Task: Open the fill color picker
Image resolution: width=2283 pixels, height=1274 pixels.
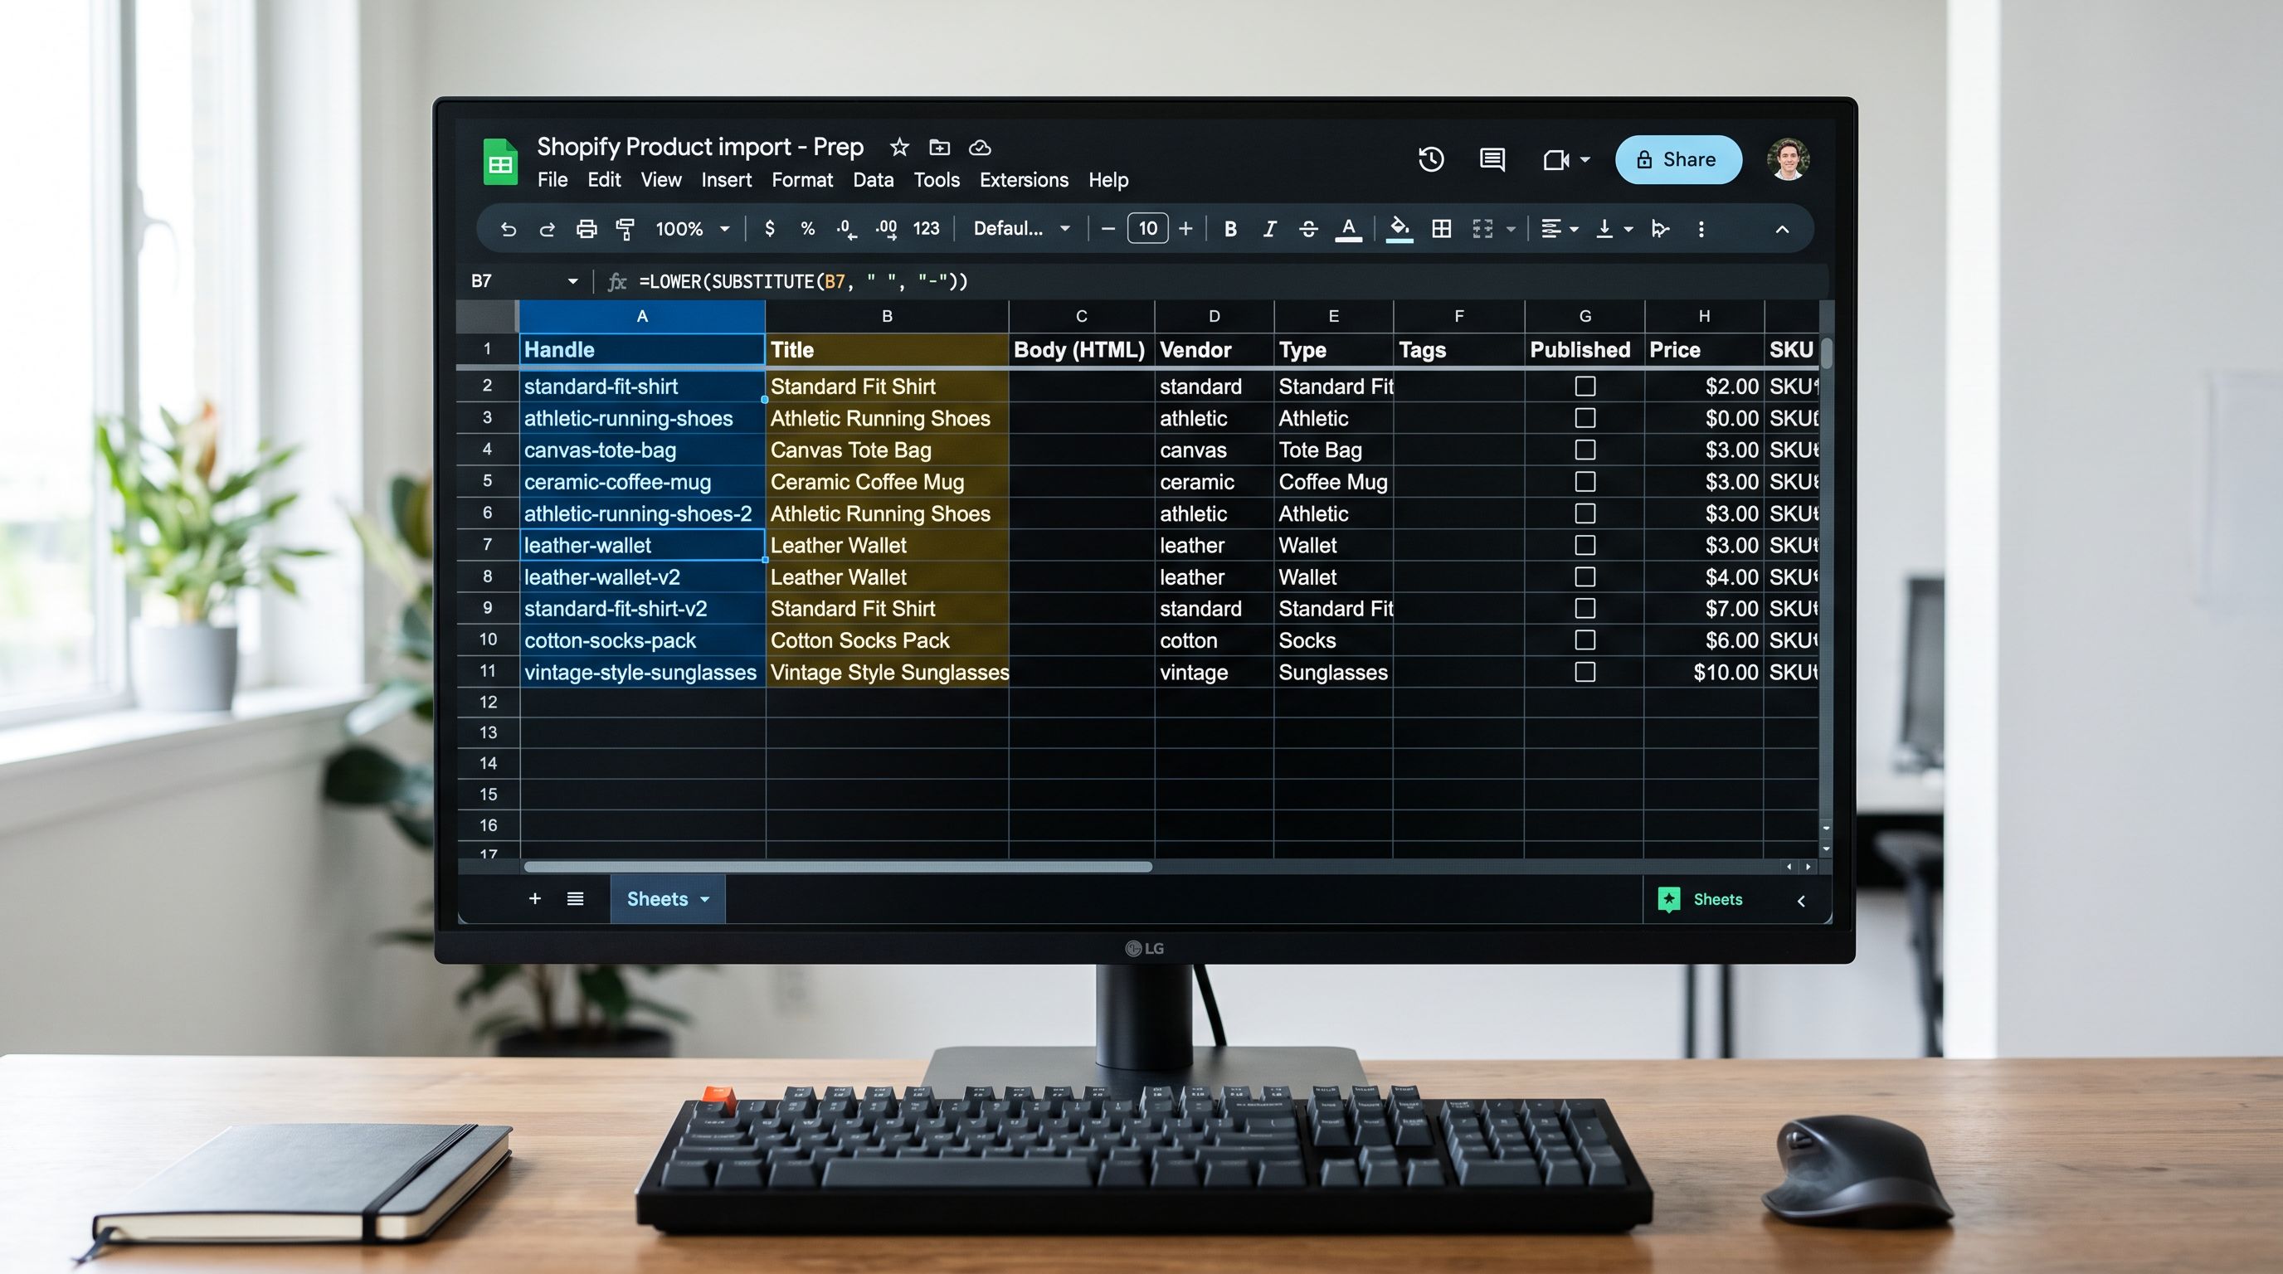Action: coord(1399,229)
